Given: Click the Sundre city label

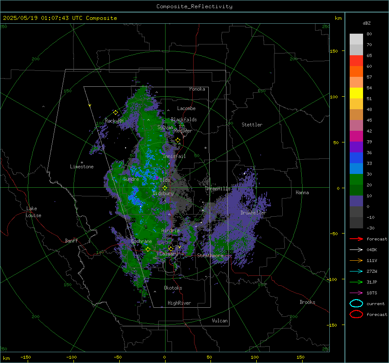Looking at the screenshot, I should pyautogui.click(x=131, y=179).
